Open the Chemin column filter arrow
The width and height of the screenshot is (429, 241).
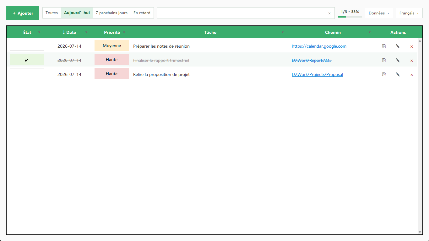(370, 32)
